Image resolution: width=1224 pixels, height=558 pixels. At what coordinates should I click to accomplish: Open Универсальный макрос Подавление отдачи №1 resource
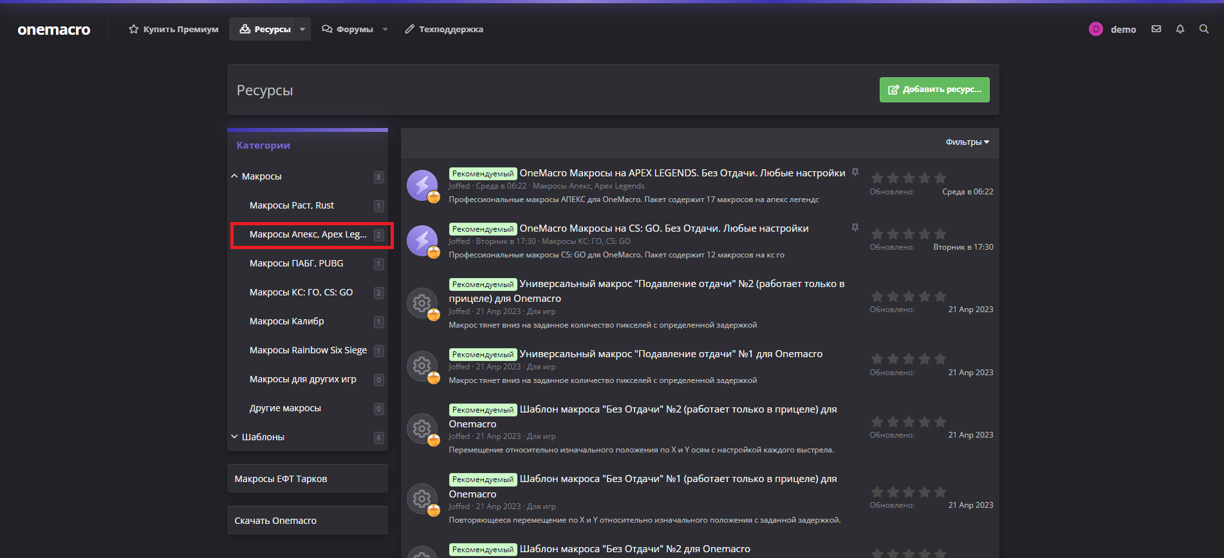(x=671, y=354)
